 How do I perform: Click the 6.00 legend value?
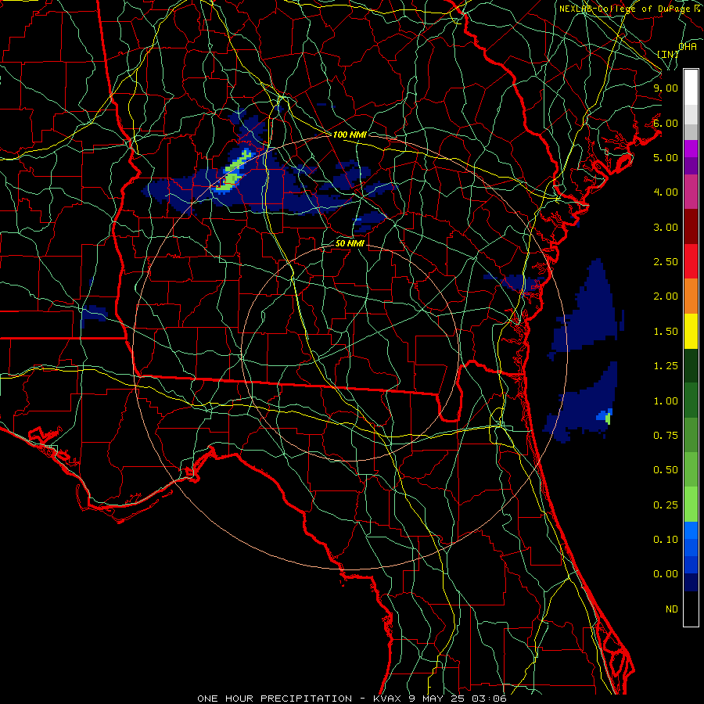[666, 123]
